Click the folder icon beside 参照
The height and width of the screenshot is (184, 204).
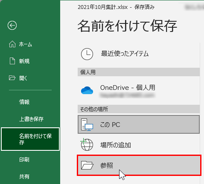[87, 165]
